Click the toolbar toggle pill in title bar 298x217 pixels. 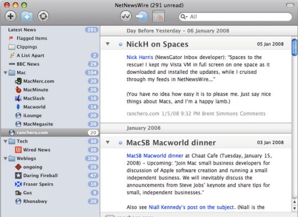point(290,5)
